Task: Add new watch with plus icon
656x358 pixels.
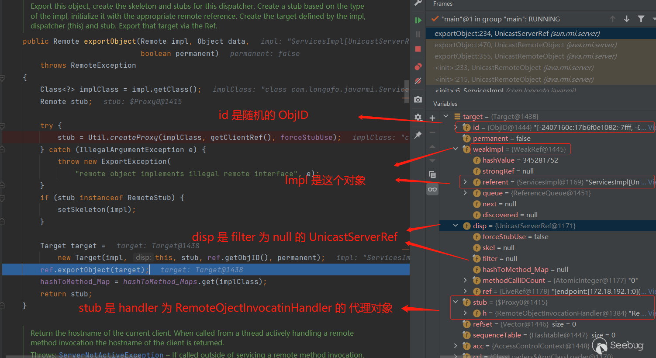Action: (x=432, y=118)
